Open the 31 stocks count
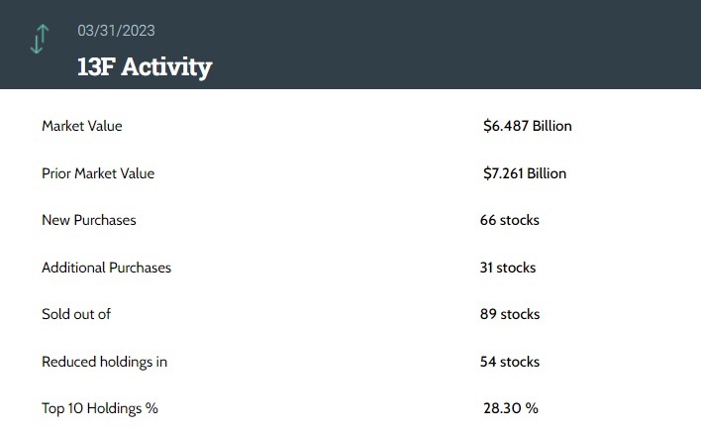This screenshot has height=435, width=701. tap(508, 268)
